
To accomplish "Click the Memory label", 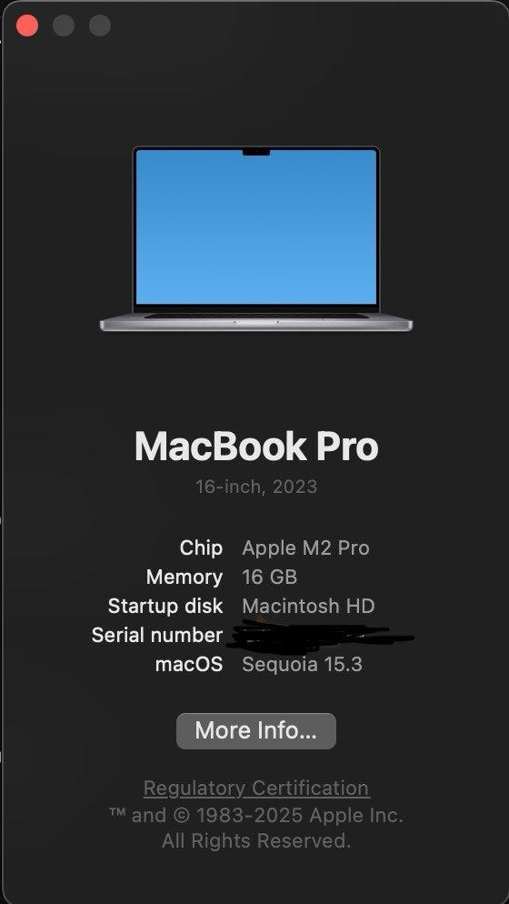I will [185, 578].
